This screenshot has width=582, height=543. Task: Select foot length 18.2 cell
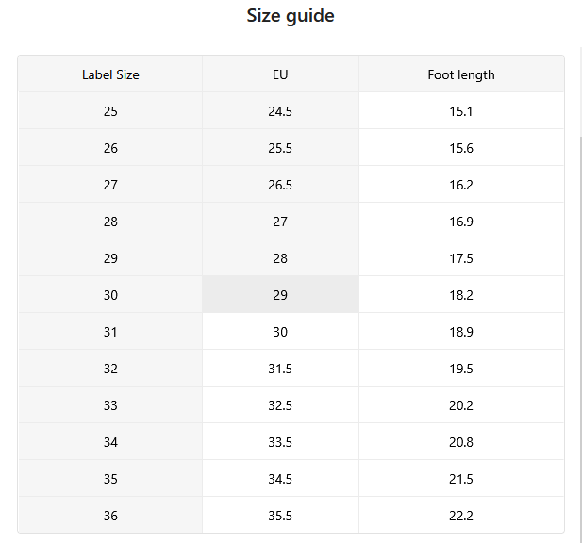[x=461, y=294]
